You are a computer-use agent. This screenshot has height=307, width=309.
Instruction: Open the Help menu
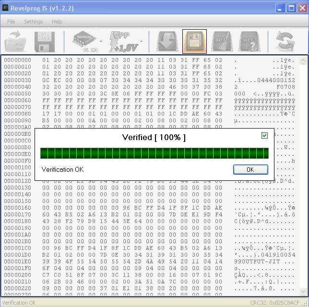click(x=57, y=22)
